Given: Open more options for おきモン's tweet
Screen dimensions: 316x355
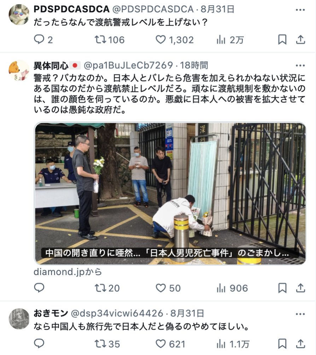Looking at the screenshot, I should [300, 314].
